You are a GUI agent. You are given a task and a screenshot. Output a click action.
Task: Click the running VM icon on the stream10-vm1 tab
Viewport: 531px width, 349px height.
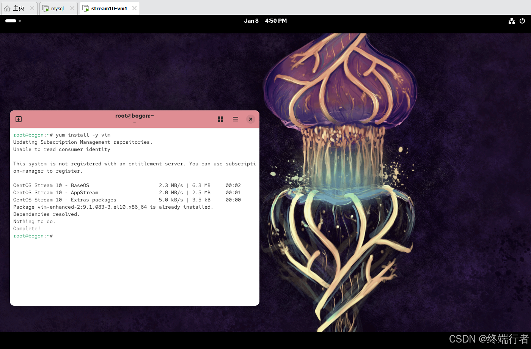point(86,8)
